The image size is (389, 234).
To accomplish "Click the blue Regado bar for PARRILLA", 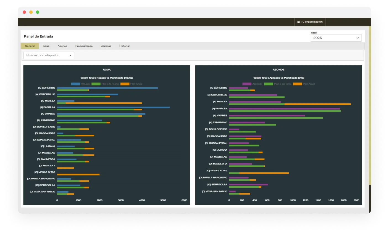I will pyautogui.click(x=113, y=107).
